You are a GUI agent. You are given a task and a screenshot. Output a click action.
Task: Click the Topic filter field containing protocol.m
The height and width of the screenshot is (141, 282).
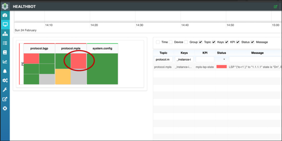coord(163,59)
